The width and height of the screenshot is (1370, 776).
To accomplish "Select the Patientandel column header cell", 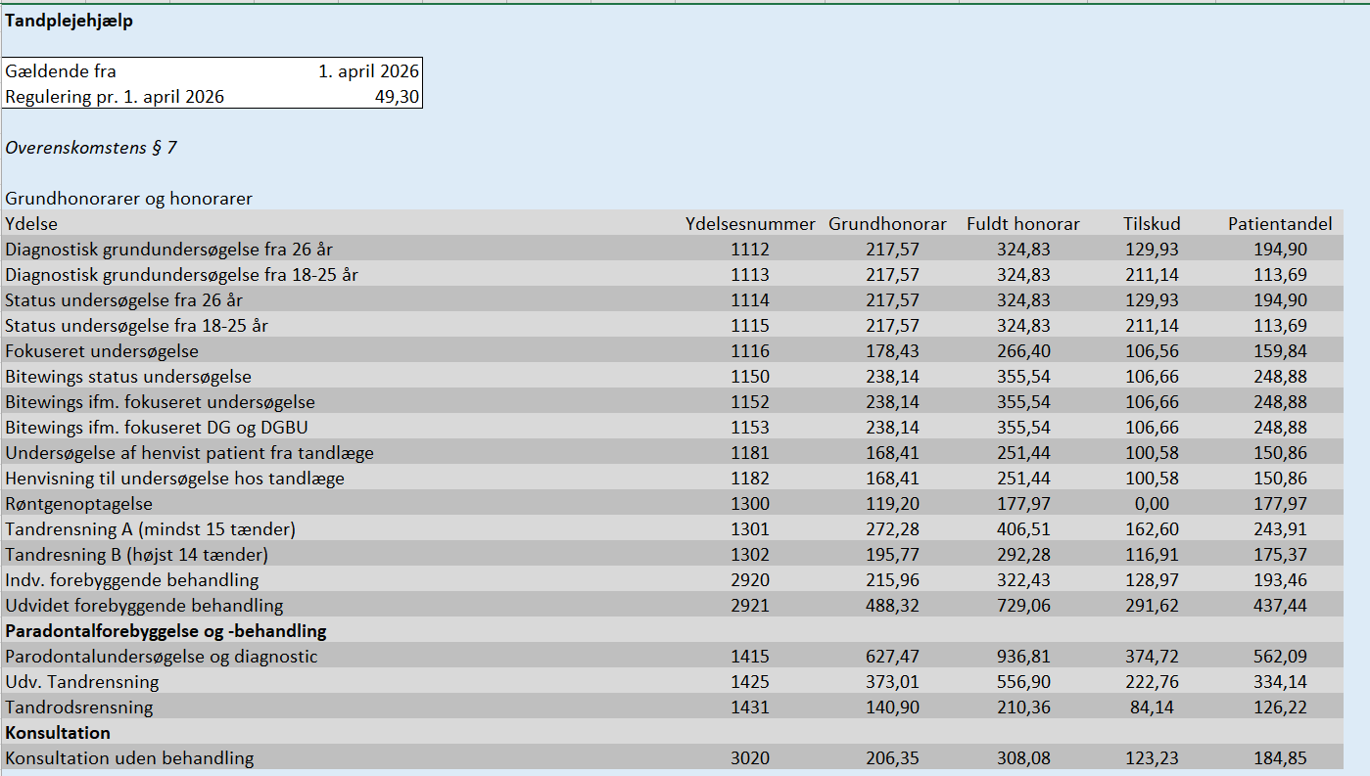I will pyautogui.click(x=1280, y=224).
